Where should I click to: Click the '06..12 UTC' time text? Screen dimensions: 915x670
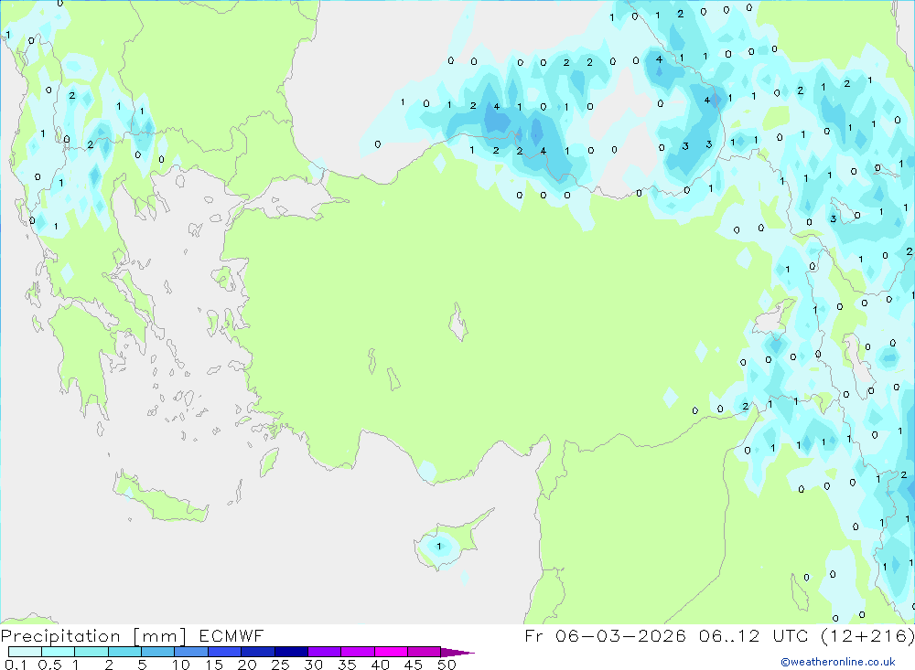[755, 636]
